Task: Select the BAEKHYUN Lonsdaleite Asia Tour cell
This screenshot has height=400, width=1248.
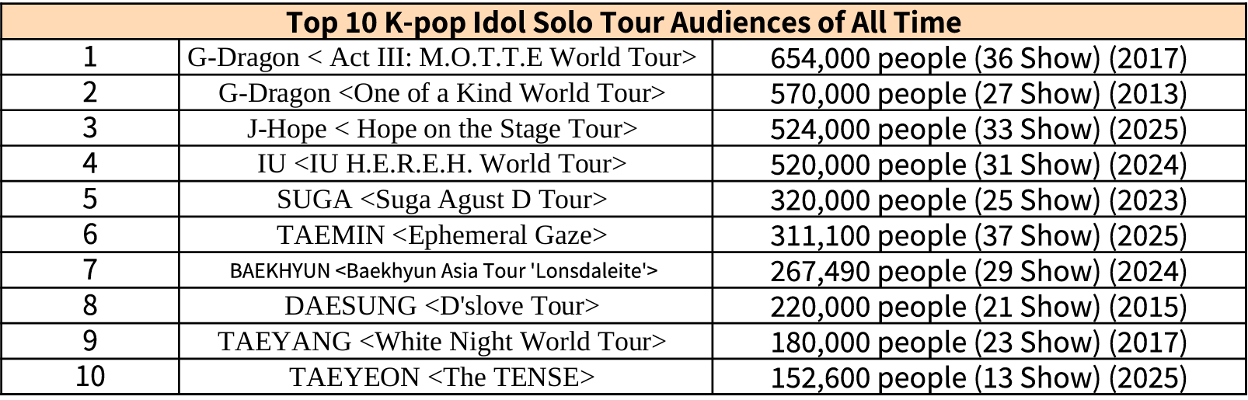Action: [444, 271]
